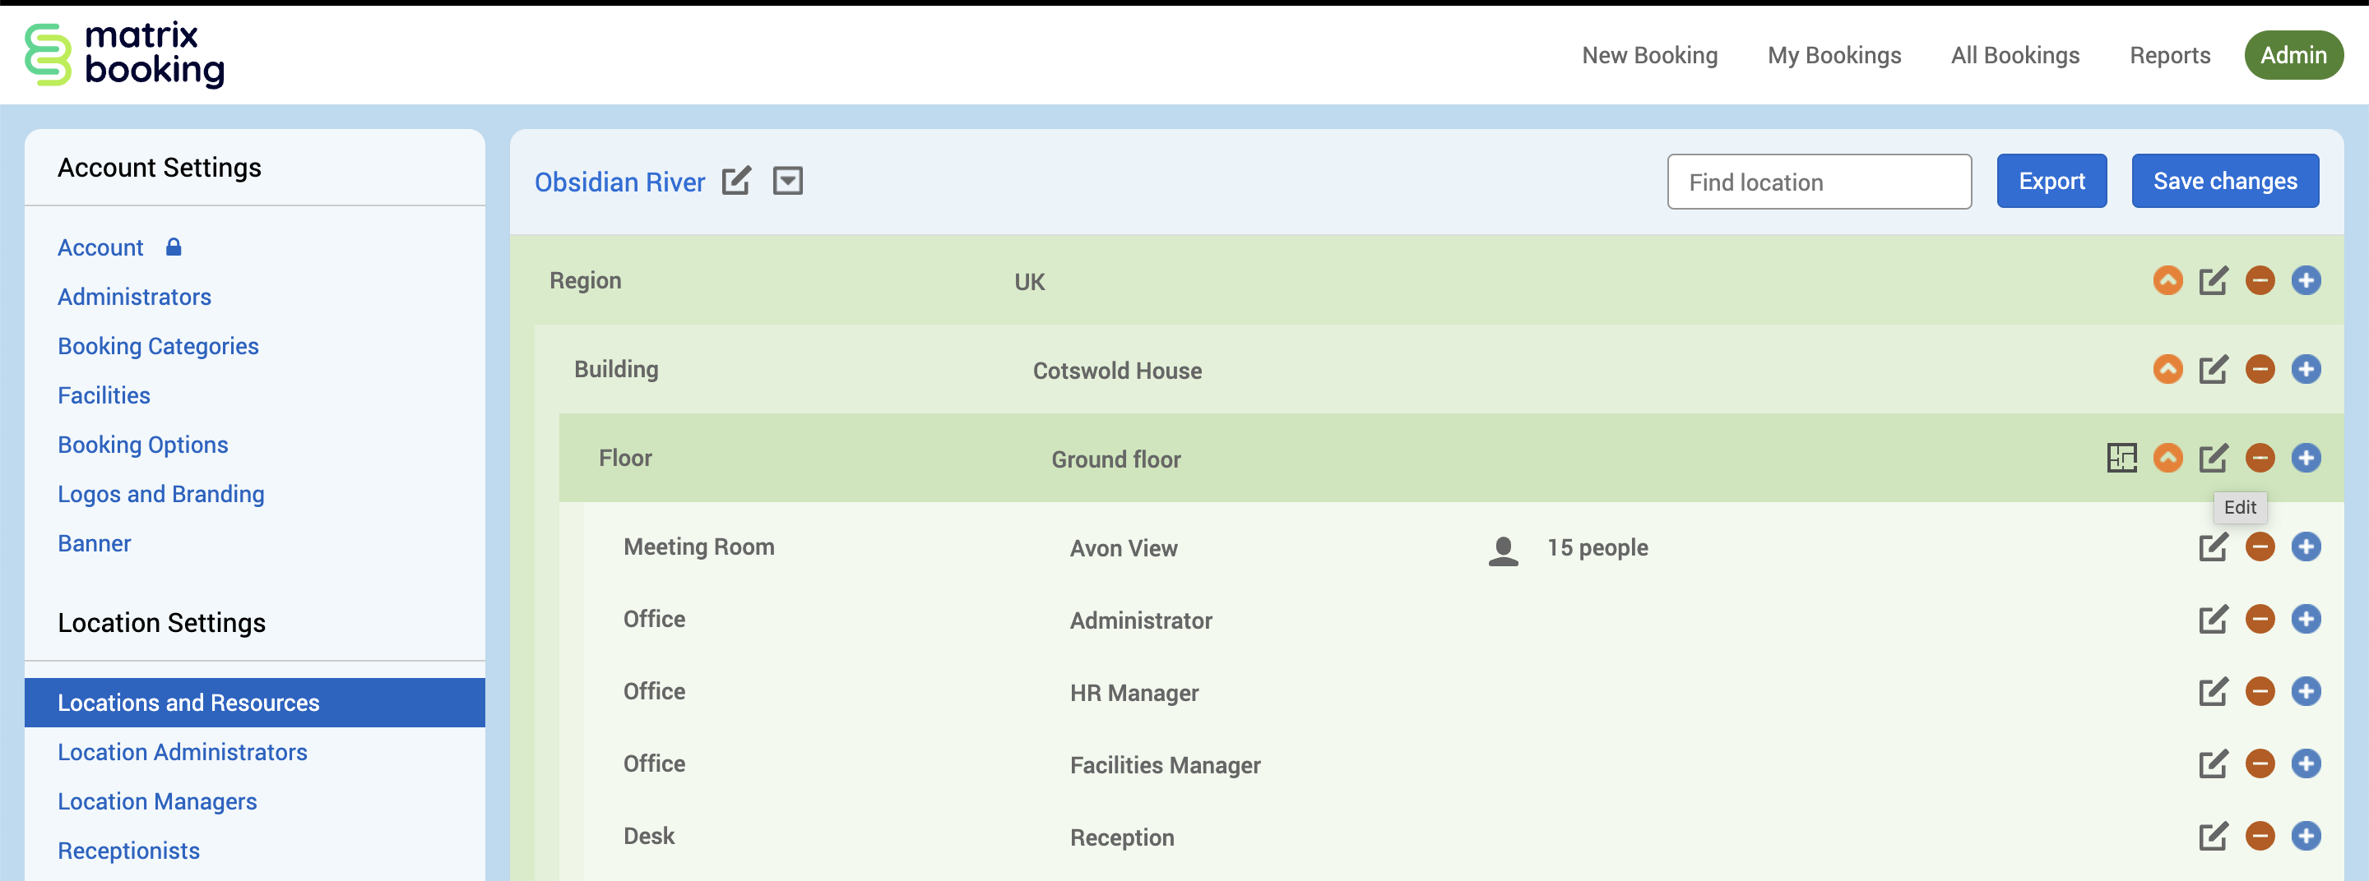2369x881 pixels.
Task: Open floor plan for Ground floor
Action: click(2121, 458)
